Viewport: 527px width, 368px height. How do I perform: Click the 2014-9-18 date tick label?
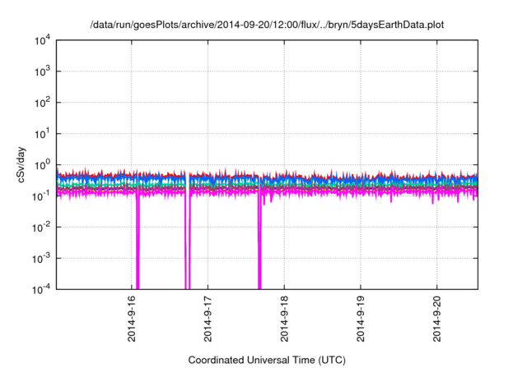[x=284, y=319]
